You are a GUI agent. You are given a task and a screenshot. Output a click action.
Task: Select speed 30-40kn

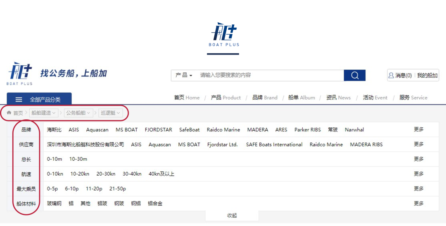(x=132, y=174)
